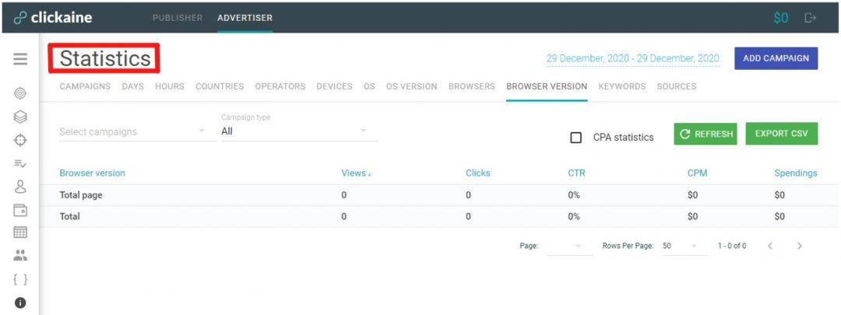Switch to the Publisher section tab
Image resolution: width=841 pixels, height=315 pixels.
178,18
